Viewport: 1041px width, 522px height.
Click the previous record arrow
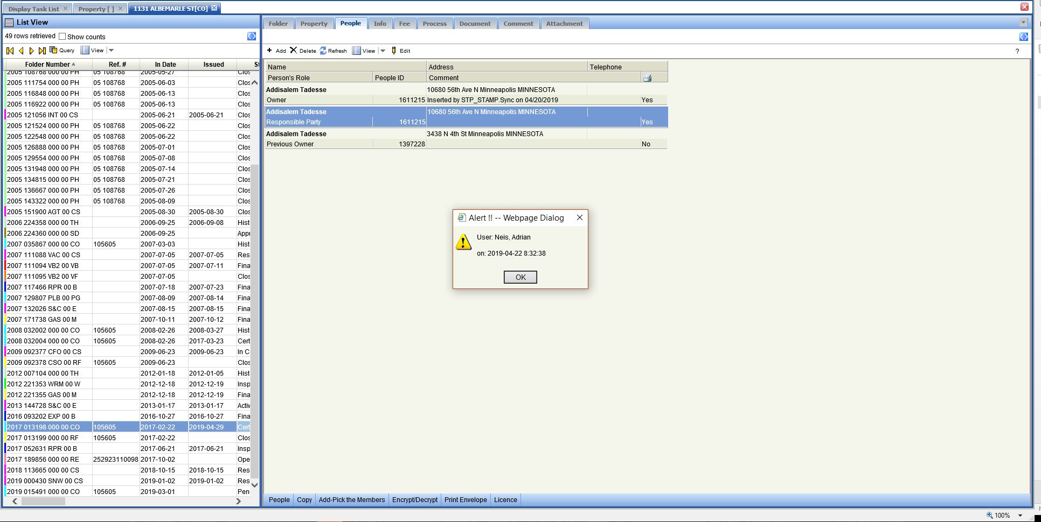point(21,51)
